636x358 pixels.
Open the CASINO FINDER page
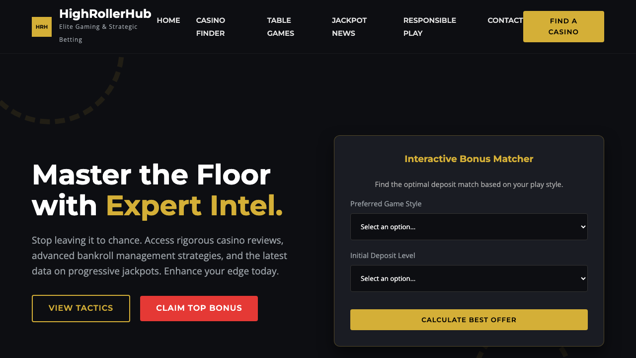pos(210,27)
